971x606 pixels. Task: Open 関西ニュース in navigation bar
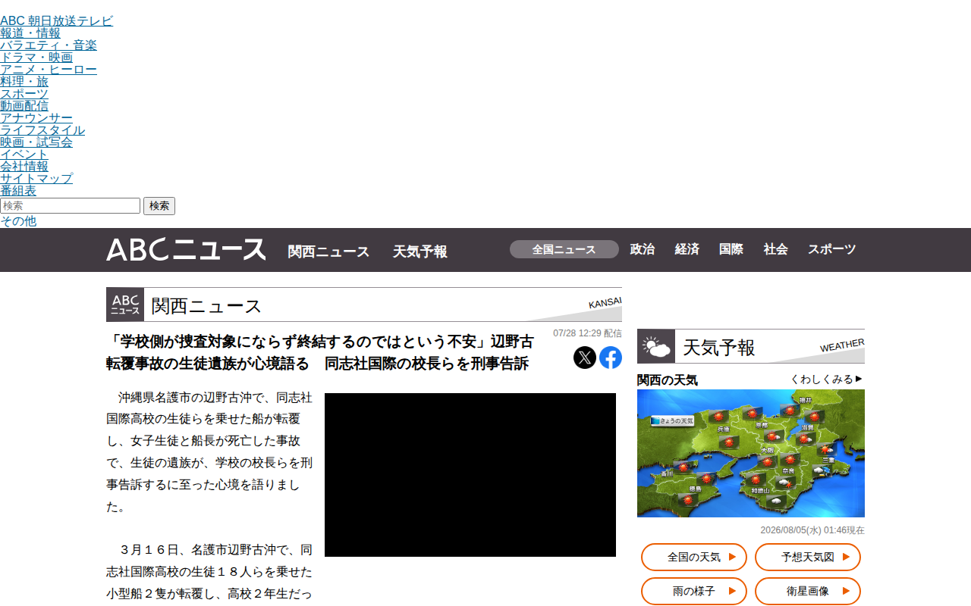pos(328,251)
